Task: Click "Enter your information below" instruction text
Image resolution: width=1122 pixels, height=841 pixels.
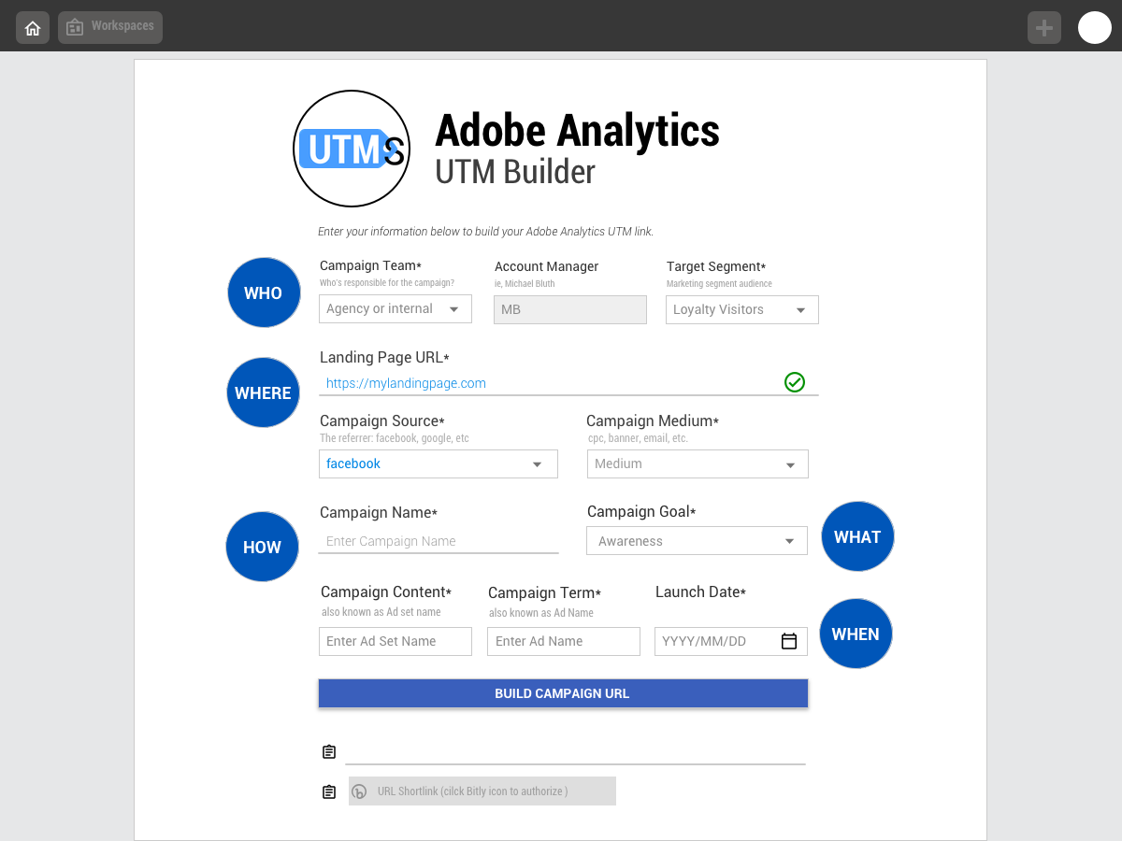Action: tap(485, 232)
